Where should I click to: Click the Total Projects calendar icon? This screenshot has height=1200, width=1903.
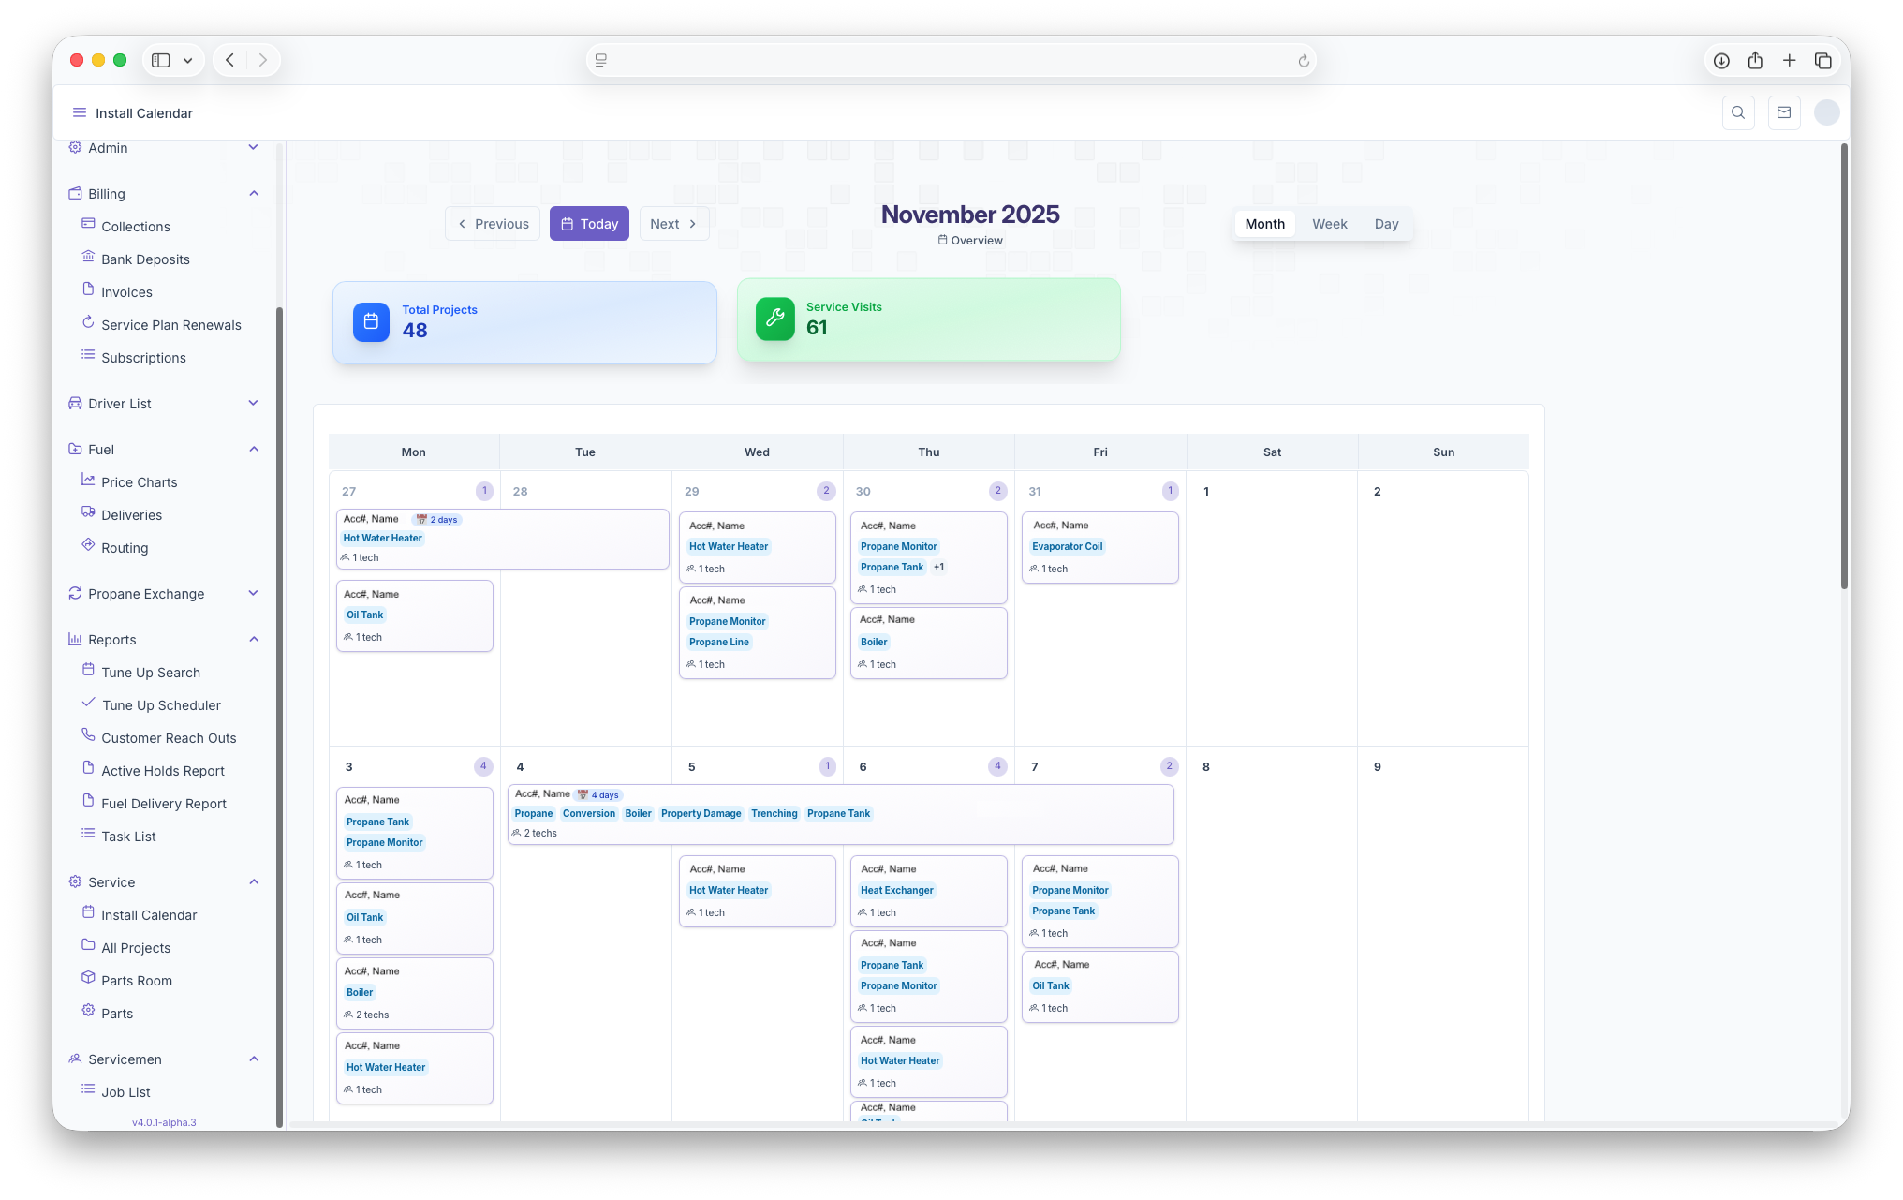tap(371, 321)
